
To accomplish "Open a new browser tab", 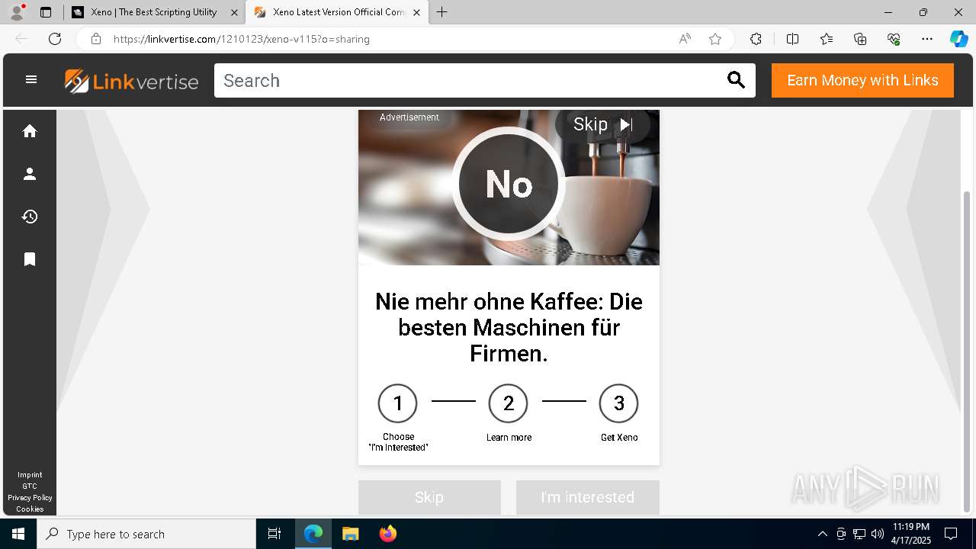I will click(442, 12).
